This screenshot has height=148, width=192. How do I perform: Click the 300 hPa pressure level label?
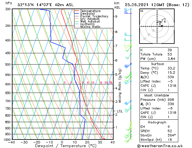pos(9,9)
